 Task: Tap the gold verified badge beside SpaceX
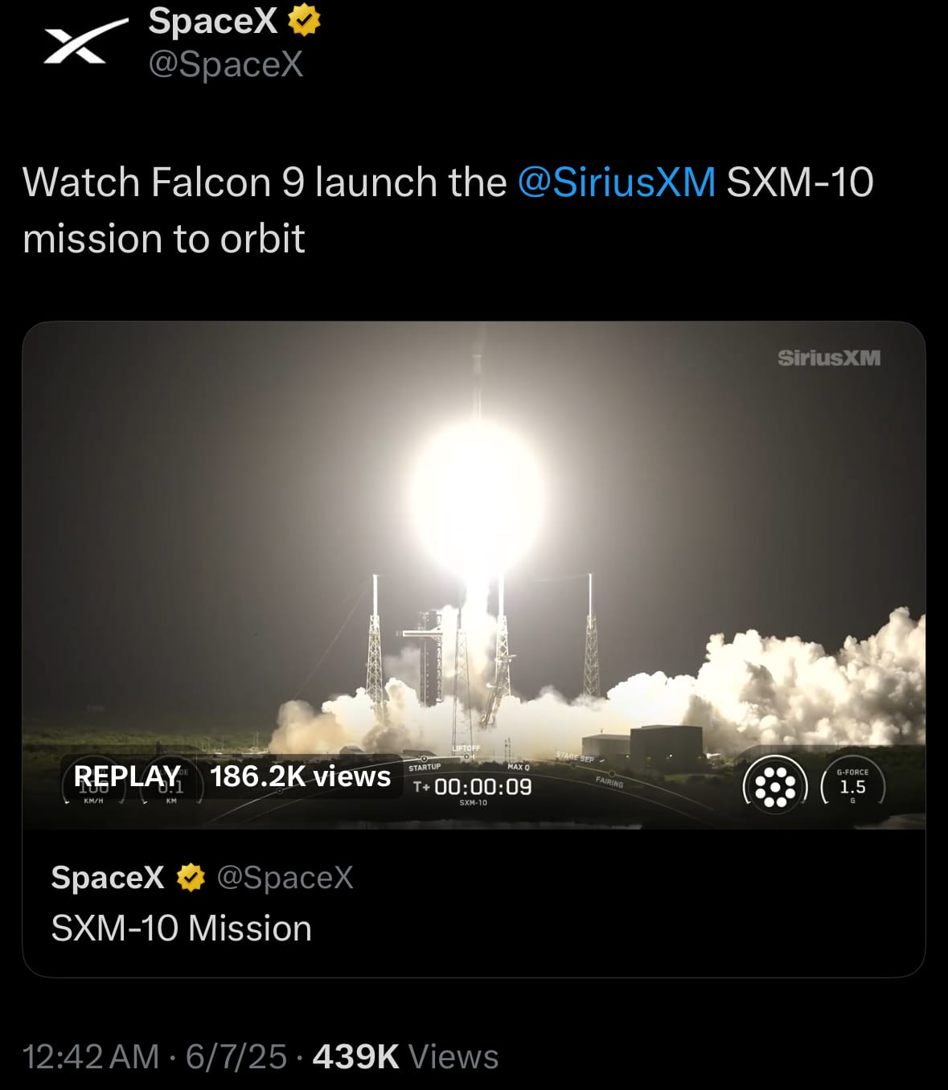[x=304, y=20]
